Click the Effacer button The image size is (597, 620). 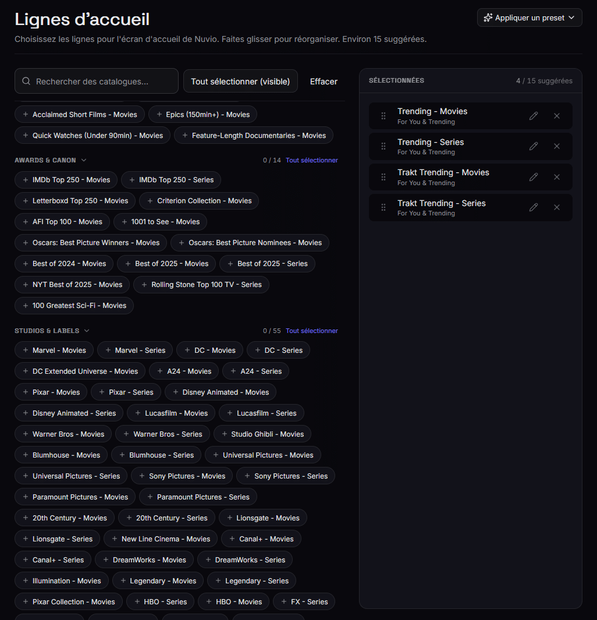(324, 82)
